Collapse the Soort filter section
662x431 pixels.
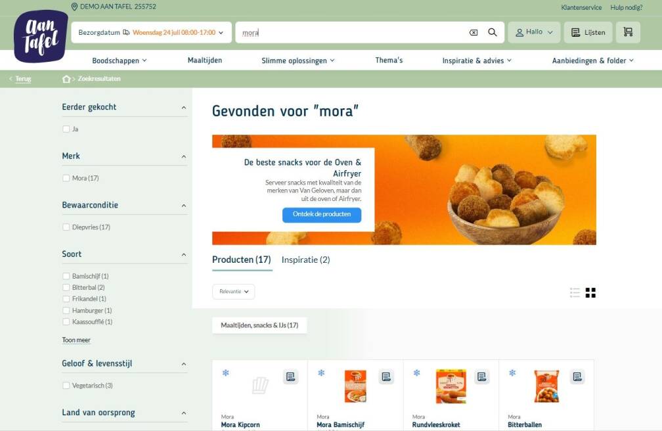click(184, 254)
